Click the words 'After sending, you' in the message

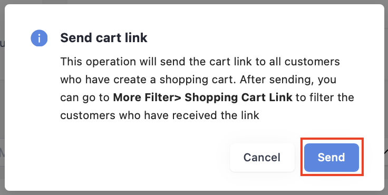[288, 80]
